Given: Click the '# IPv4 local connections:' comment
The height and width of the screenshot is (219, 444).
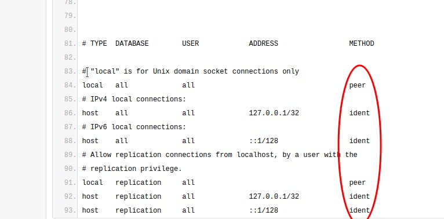Looking at the screenshot, I should tap(134, 99).
